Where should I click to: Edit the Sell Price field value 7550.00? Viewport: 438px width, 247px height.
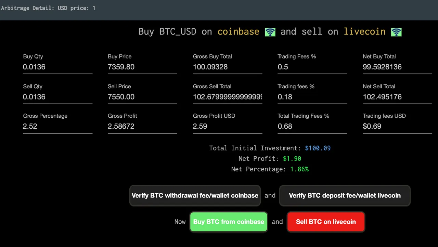pos(142,97)
